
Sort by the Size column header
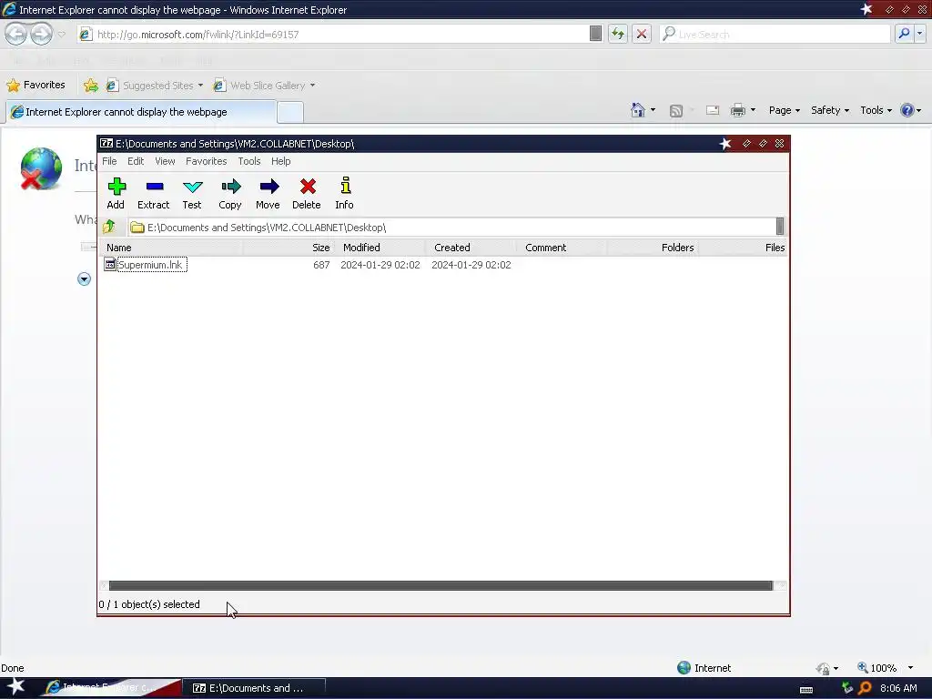click(289, 248)
